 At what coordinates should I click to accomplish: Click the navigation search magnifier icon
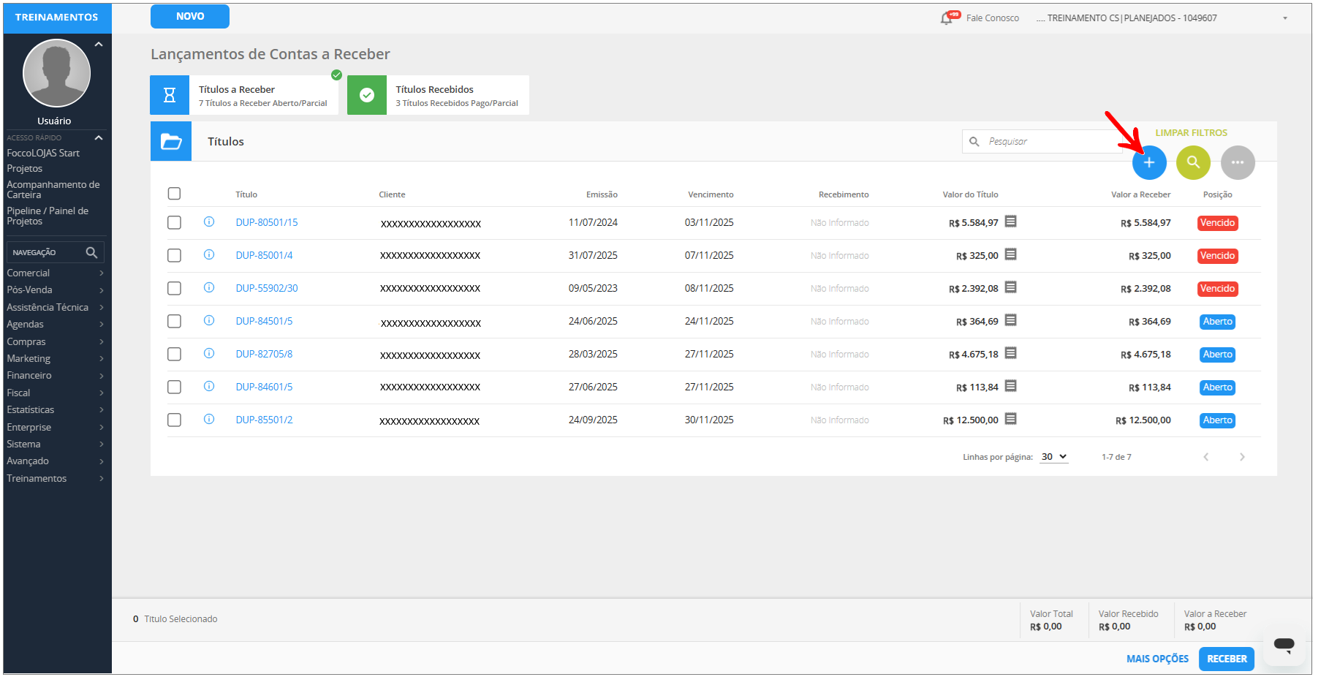91,252
